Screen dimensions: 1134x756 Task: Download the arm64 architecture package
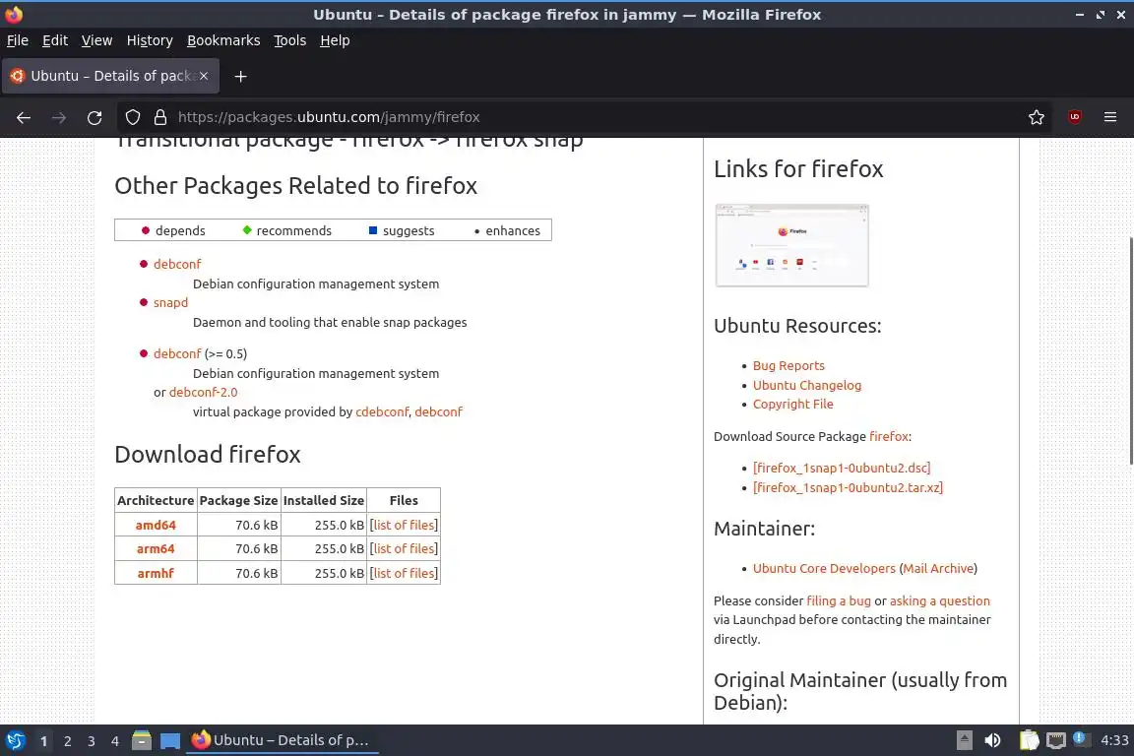[x=156, y=549]
